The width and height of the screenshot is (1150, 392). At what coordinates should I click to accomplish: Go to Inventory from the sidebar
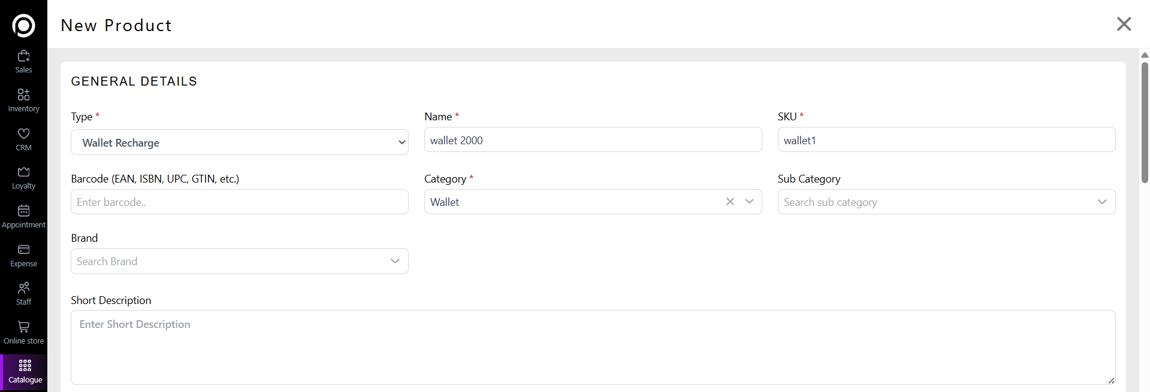(x=23, y=101)
